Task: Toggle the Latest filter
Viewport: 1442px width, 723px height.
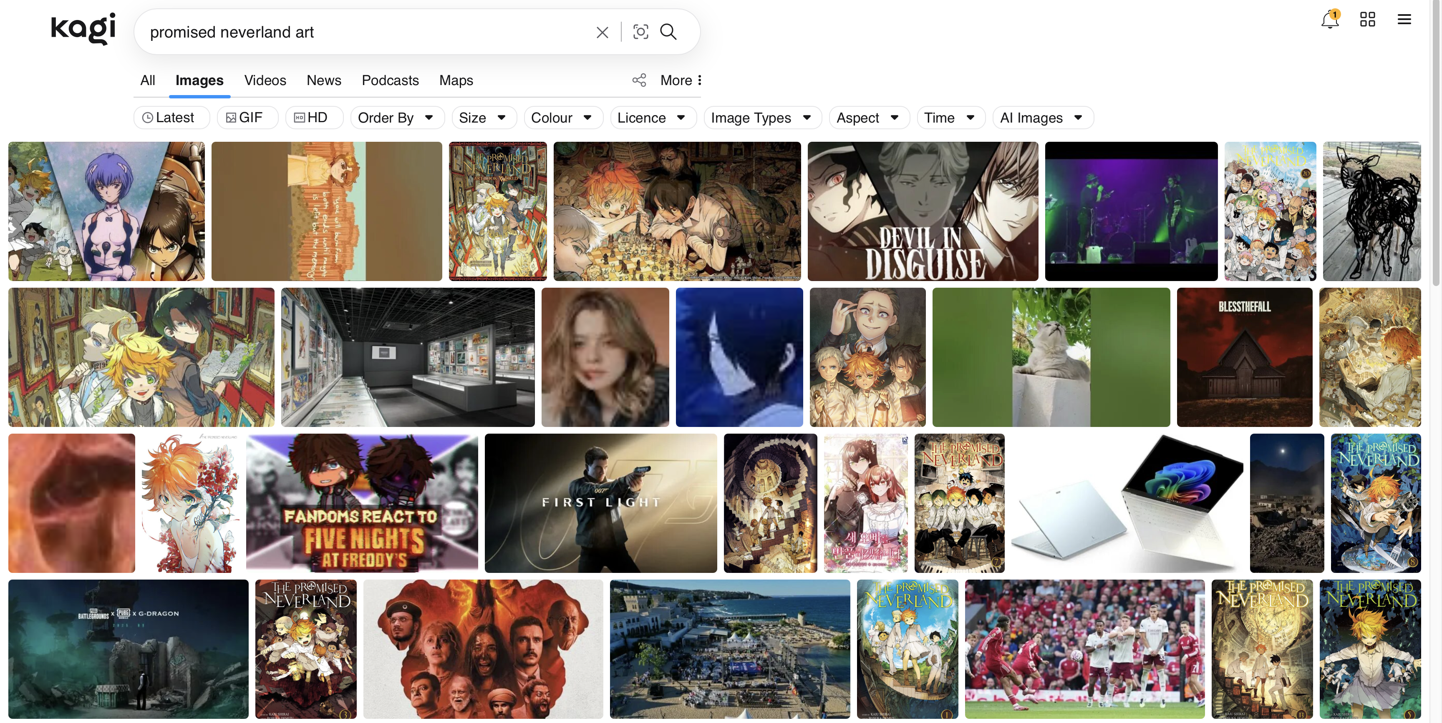Action: [171, 118]
